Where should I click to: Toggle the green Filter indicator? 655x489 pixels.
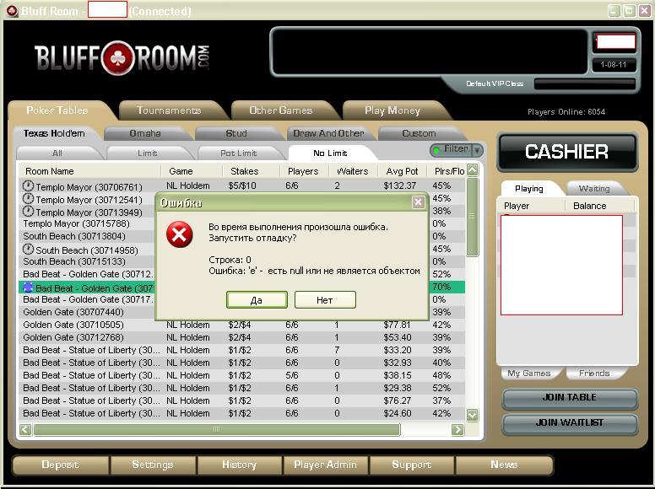pos(436,150)
